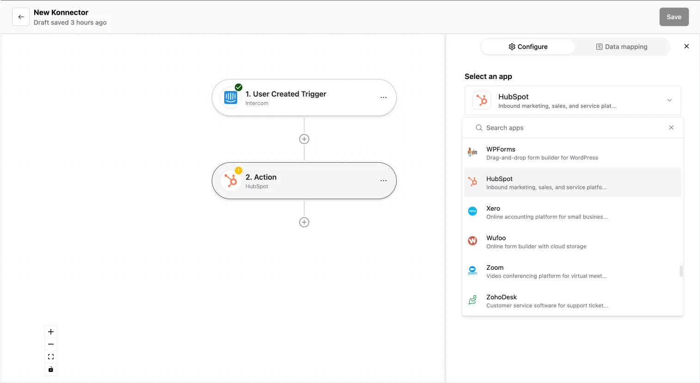Click the search magnifier icon
The height and width of the screenshot is (383, 700).
[x=479, y=128]
